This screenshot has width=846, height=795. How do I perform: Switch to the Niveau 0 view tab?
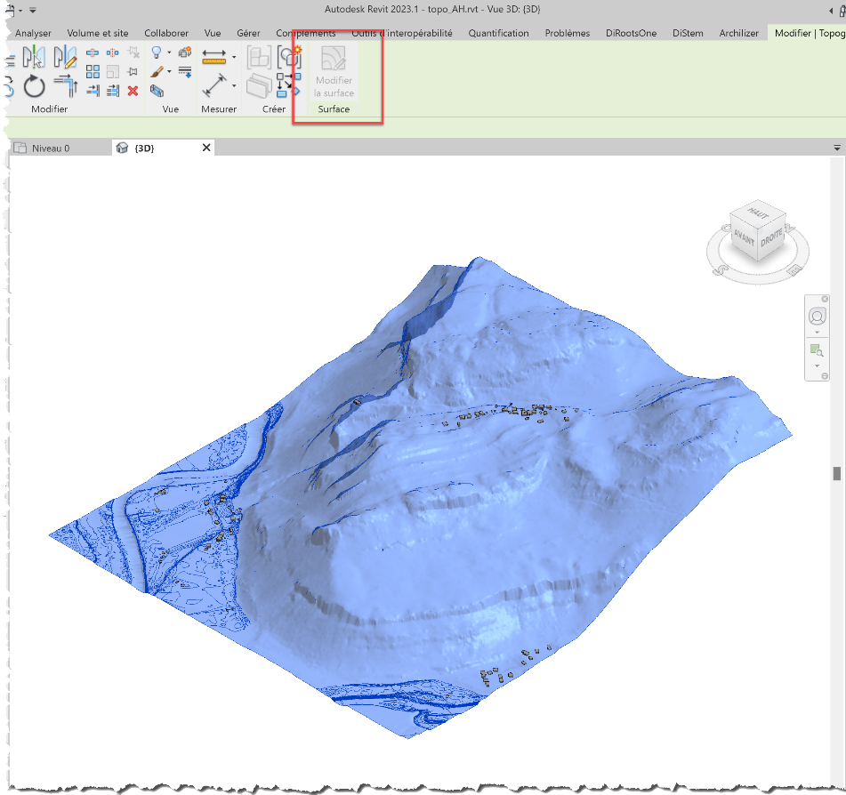[x=50, y=148]
